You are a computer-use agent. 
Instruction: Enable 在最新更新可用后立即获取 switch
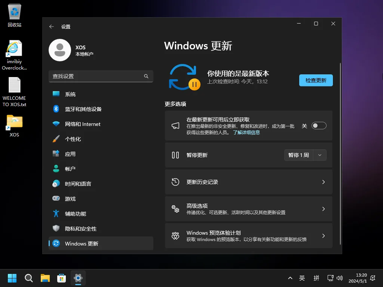[x=319, y=126]
